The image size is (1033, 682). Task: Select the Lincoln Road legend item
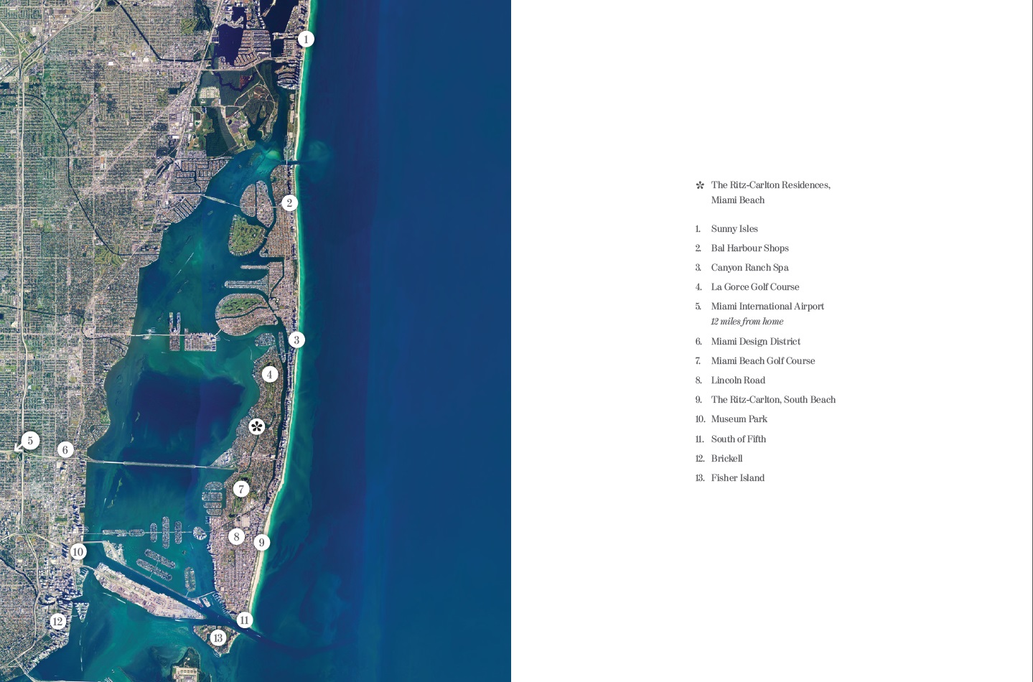(737, 380)
